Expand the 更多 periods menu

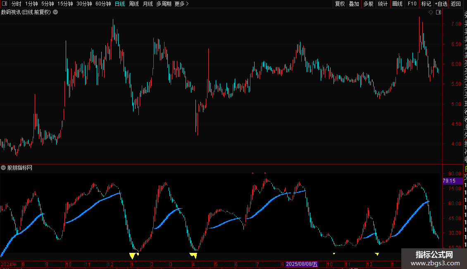pyautogui.click(x=182, y=4)
